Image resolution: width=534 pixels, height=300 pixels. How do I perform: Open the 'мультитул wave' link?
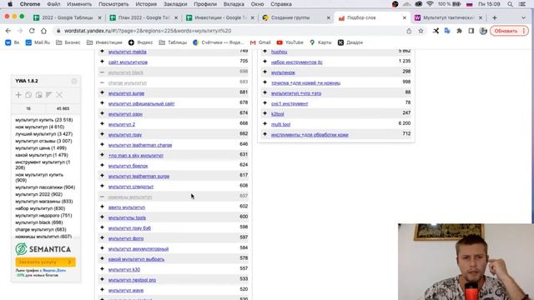click(x=126, y=291)
